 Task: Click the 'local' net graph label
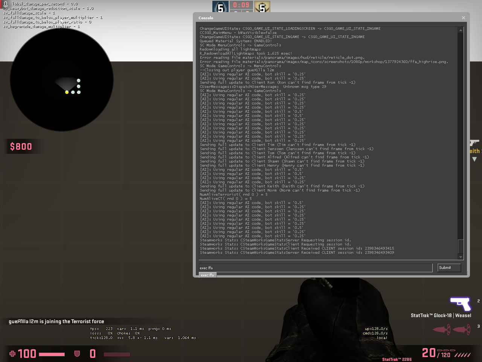(382, 338)
